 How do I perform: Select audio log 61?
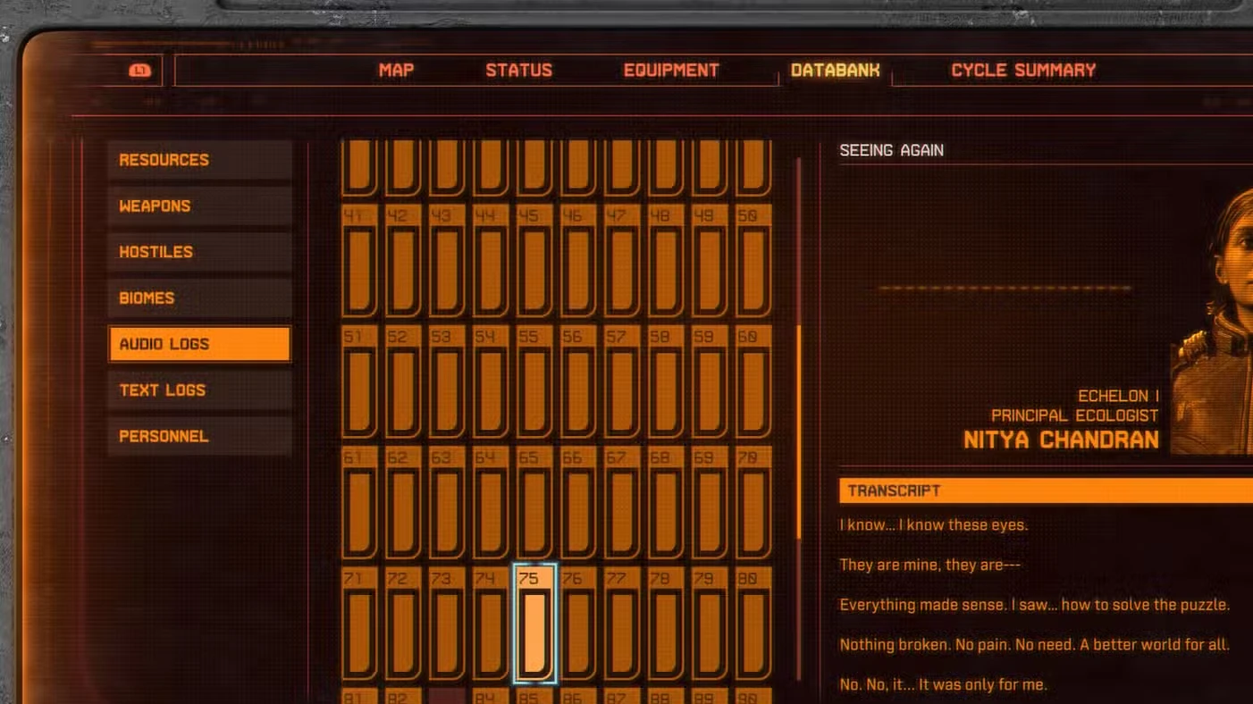coord(359,503)
